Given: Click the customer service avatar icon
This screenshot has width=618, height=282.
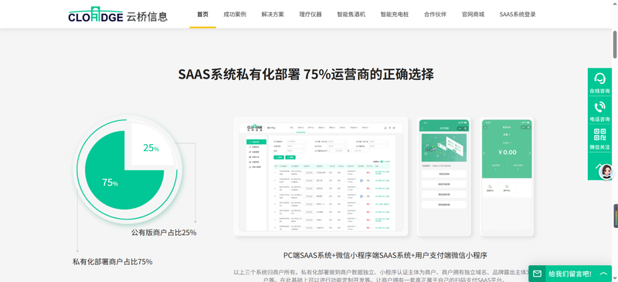Looking at the screenshot, I should [x=606, y=172].
